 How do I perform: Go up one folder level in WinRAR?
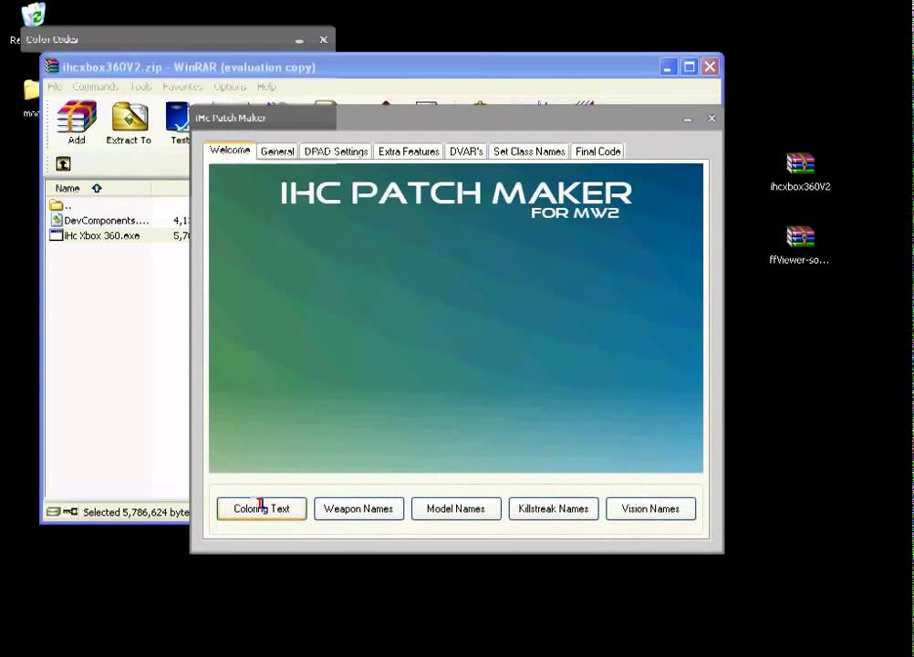pyautogui.click(x=63, y=164)
